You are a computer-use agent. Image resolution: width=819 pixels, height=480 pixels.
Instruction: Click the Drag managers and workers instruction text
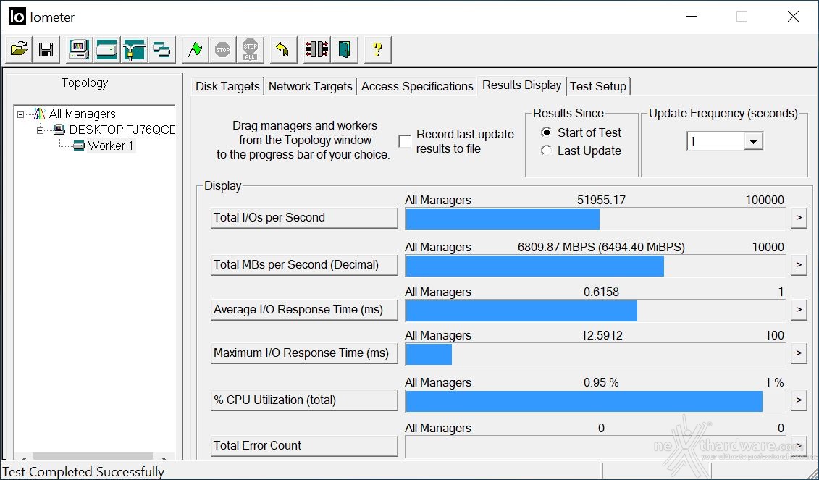point(303,140)
